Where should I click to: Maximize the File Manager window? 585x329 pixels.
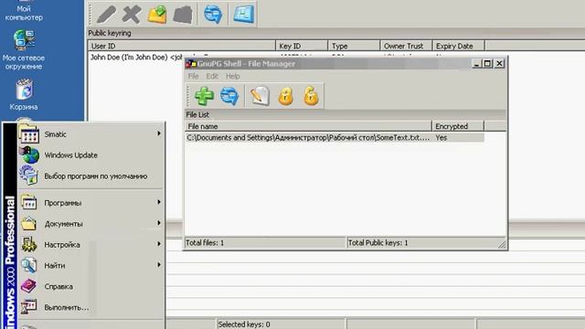point(487,63)
